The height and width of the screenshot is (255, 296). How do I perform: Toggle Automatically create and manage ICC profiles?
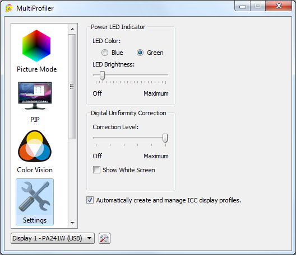coord(90,200)
